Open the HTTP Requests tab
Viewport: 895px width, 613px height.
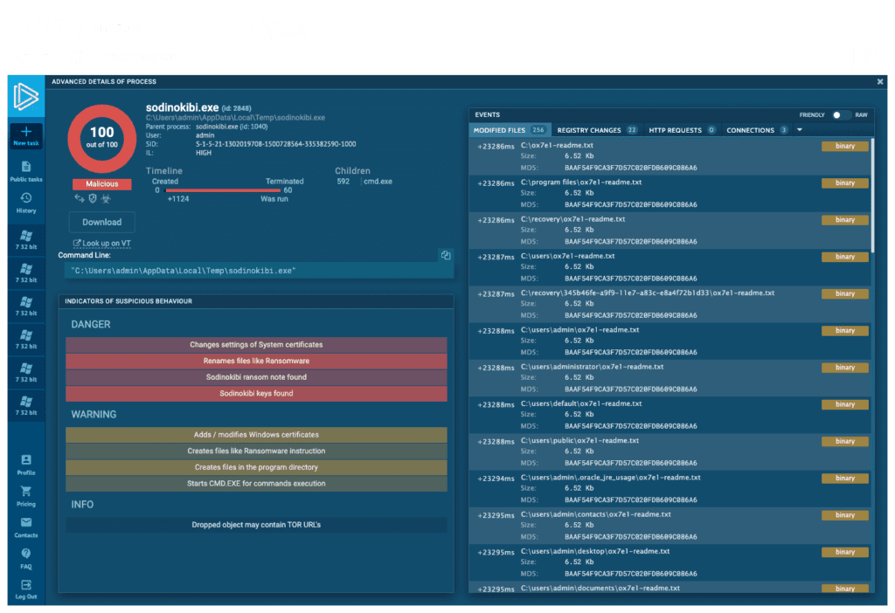tap(682, 130)
